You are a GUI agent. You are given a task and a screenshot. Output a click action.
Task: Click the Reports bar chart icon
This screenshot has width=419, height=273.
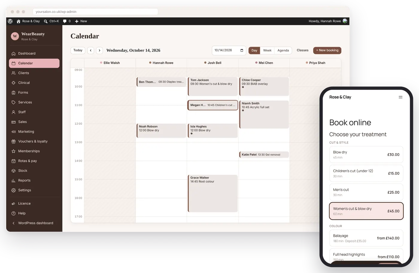click(13, 181)
